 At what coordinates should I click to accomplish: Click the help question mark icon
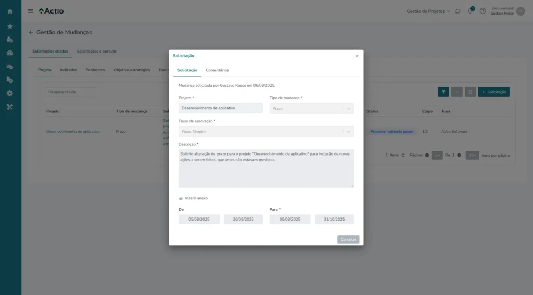click(483, 11)
